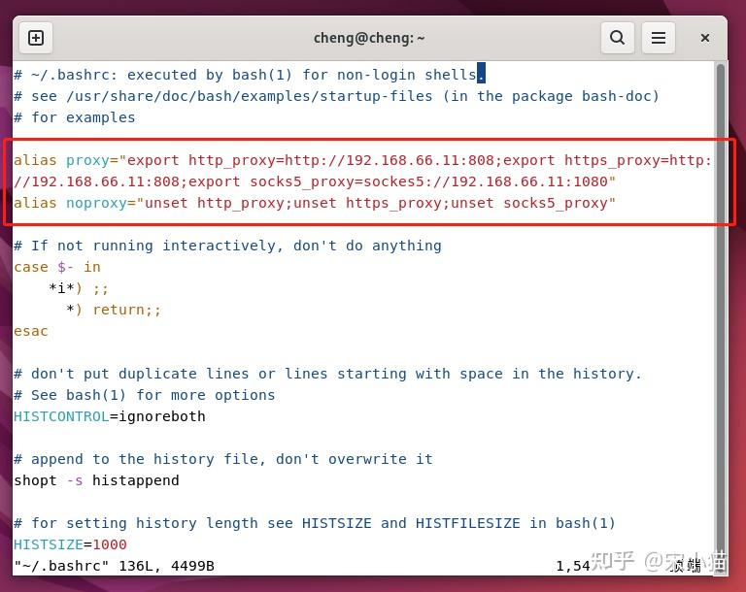Click the title cheng@cheng: ~
The image size is (746, 592).
click(x=369, y=38)
